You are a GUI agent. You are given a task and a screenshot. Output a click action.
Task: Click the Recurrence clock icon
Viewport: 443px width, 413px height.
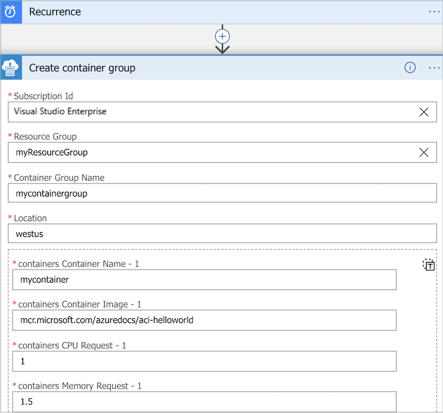tap(11, 12)
